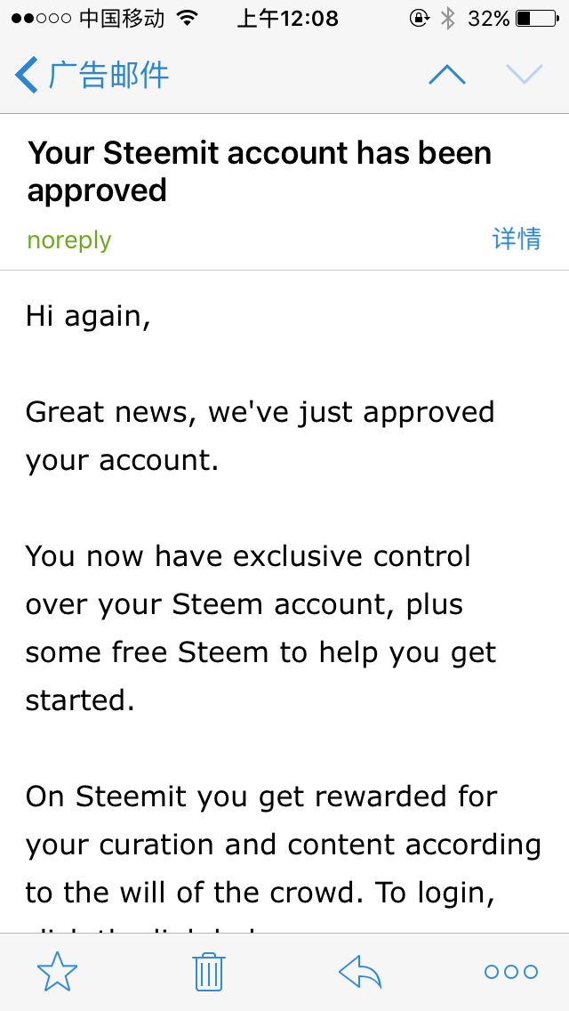Screen dimensions: 569x1011
Task: Show sender details via 详情
Action: tap(517, 239)
